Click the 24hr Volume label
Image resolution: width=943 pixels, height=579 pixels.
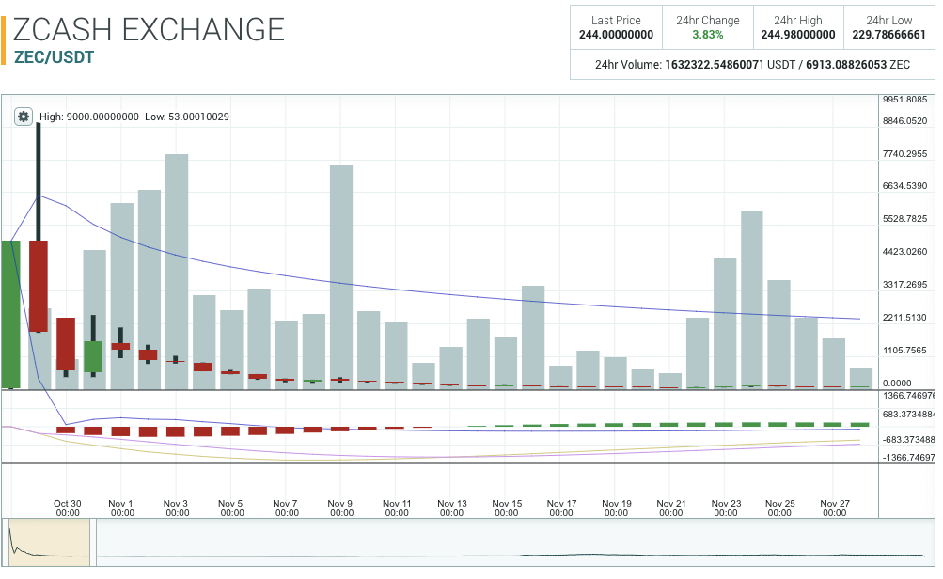[x=628, y=65]
